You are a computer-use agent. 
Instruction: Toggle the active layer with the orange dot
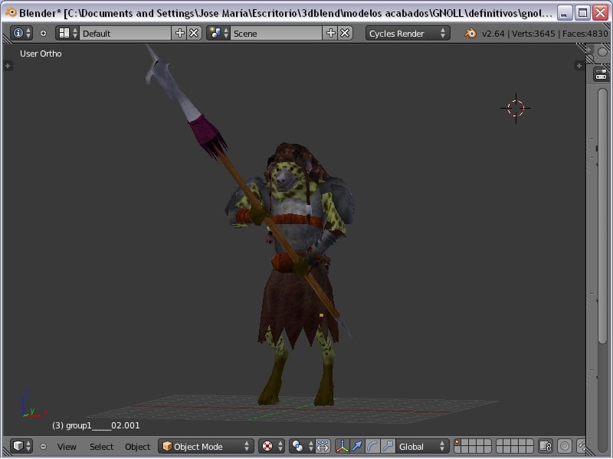pyautogui.click(x=457, y=442)
